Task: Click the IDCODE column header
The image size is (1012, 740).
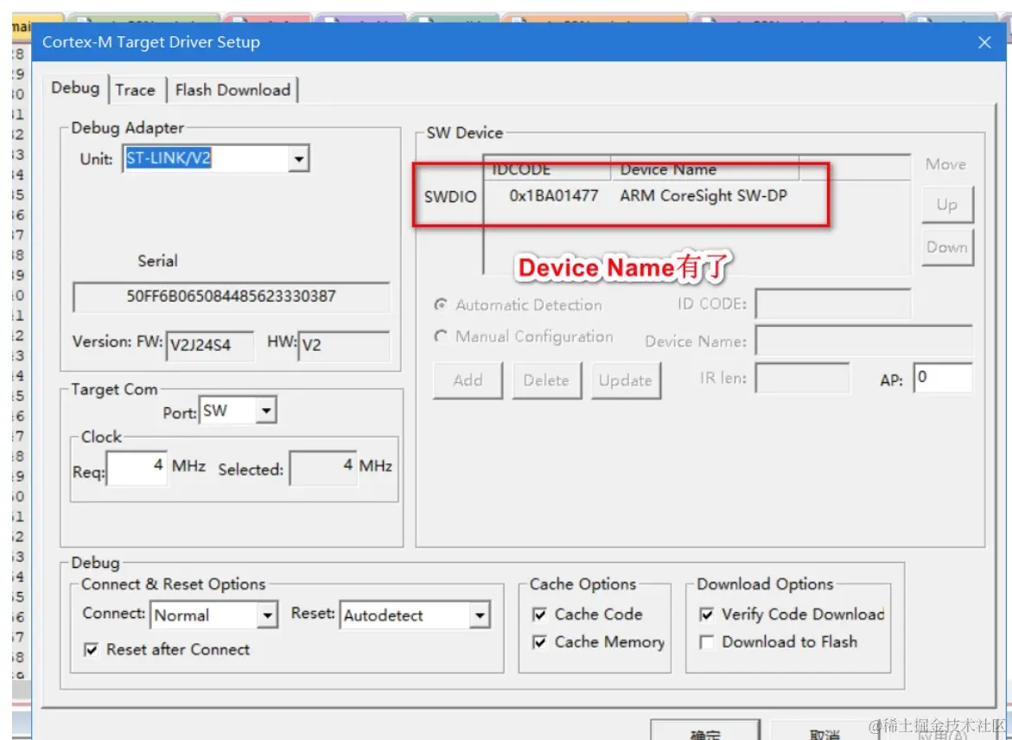Action: click(x=547, y=169)
